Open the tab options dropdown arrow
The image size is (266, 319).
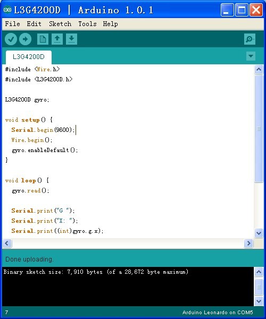point(251,56)
